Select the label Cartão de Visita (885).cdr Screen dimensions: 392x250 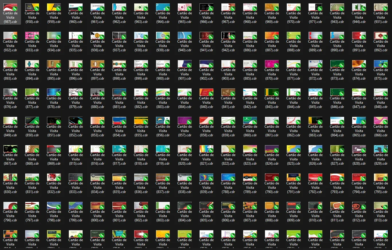pos(250,74)
